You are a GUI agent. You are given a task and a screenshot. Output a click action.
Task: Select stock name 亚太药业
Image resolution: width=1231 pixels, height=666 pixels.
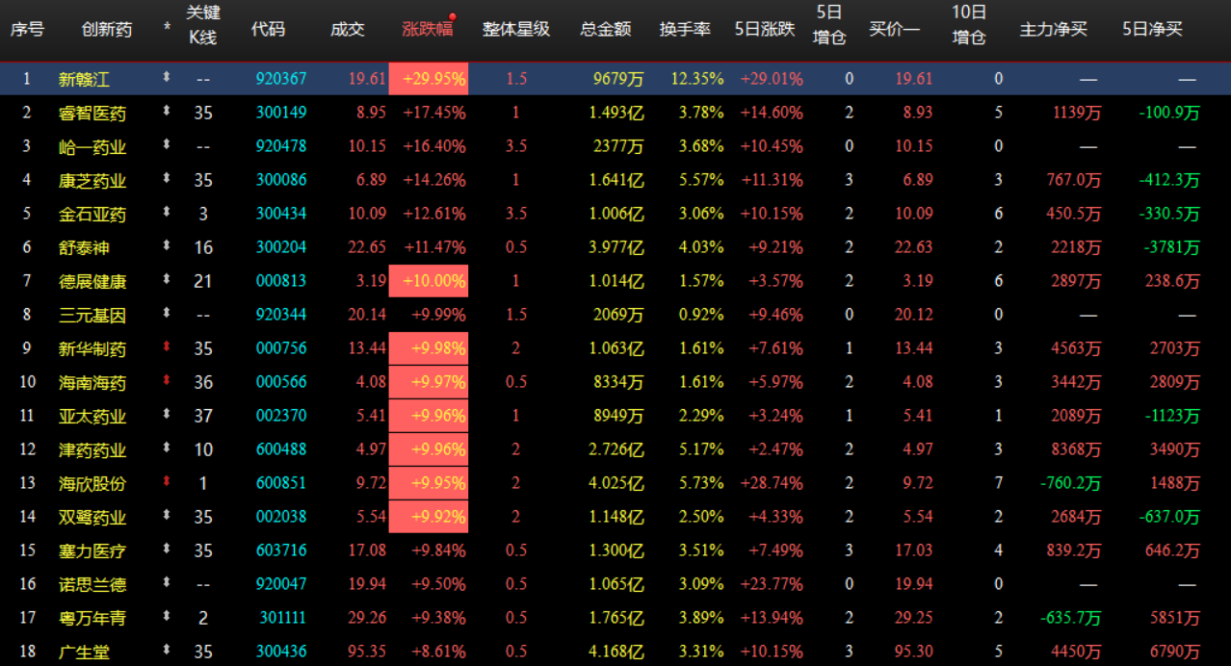coord(92,416)
